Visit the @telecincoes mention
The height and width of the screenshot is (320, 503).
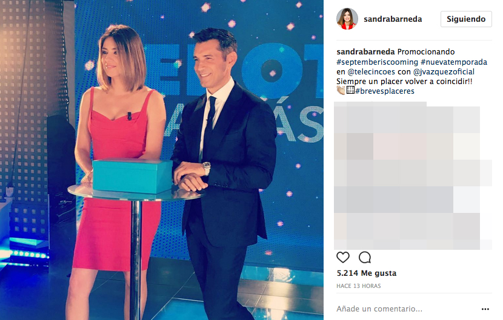371,72
